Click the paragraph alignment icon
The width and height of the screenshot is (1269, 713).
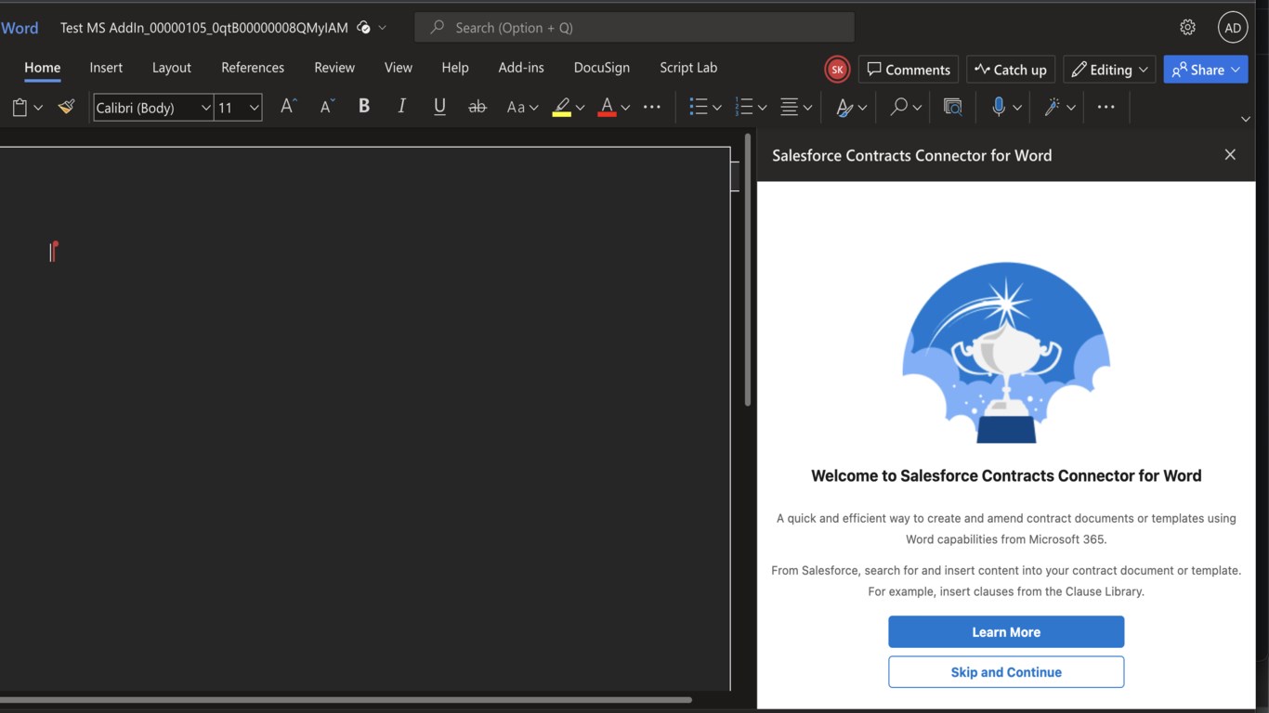(789, 108)
